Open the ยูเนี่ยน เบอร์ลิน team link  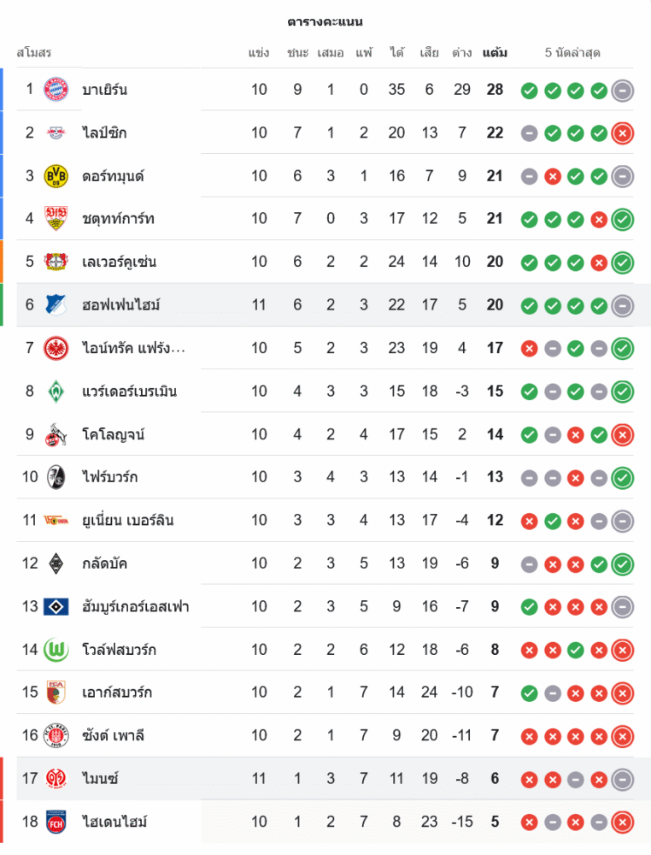128,520
